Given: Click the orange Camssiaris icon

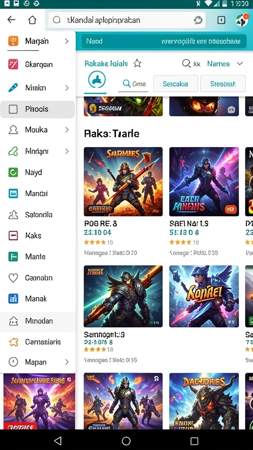Looking at the screenshot, I should point(13,342).
